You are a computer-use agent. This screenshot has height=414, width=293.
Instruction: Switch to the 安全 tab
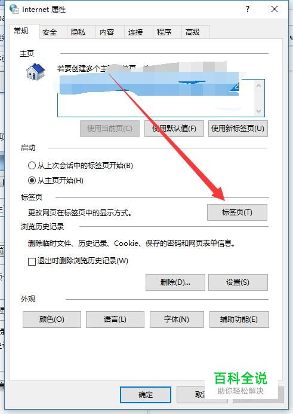point(50,32)
